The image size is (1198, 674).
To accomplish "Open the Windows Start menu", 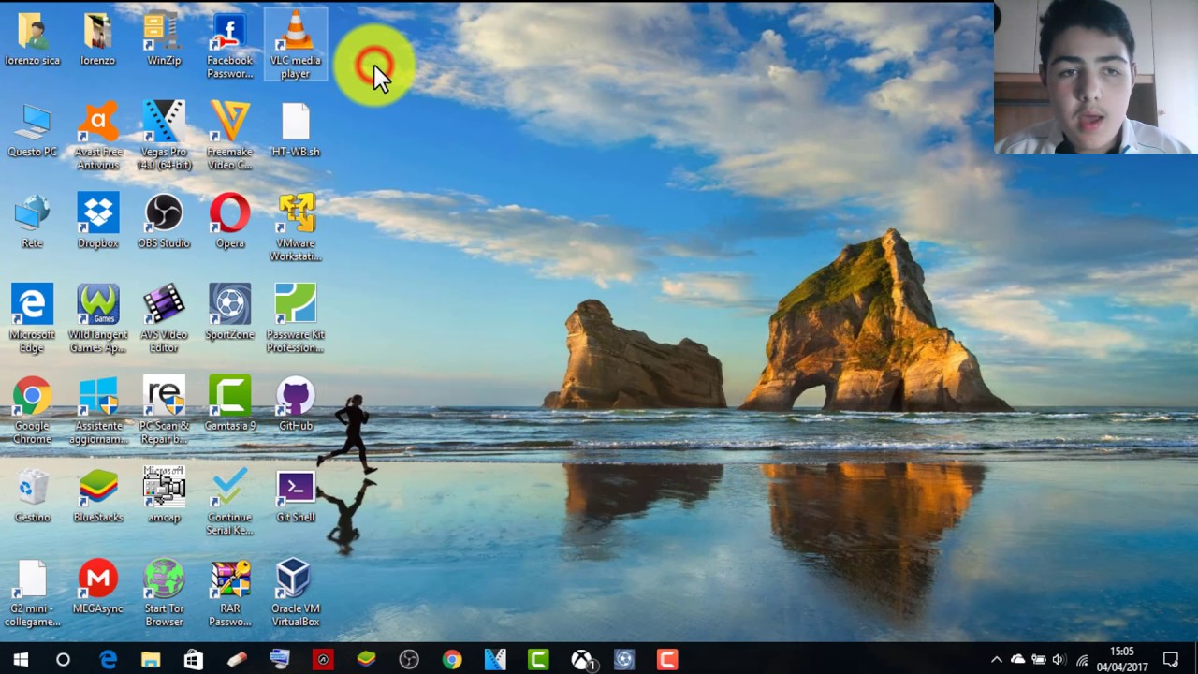I will click(x=21, y=660).
